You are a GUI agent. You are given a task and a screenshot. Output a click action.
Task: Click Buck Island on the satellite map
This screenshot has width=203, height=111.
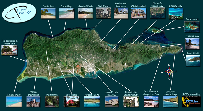coord(155,30)
